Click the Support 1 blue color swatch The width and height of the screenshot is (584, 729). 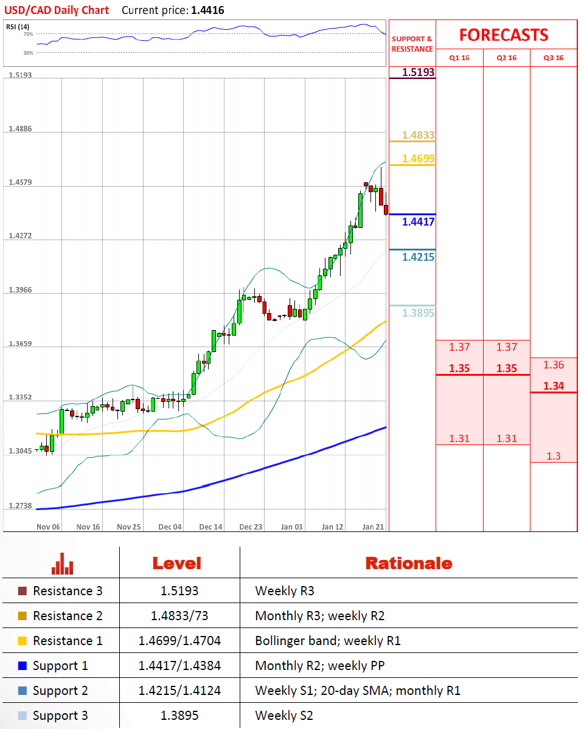[23, 666]
